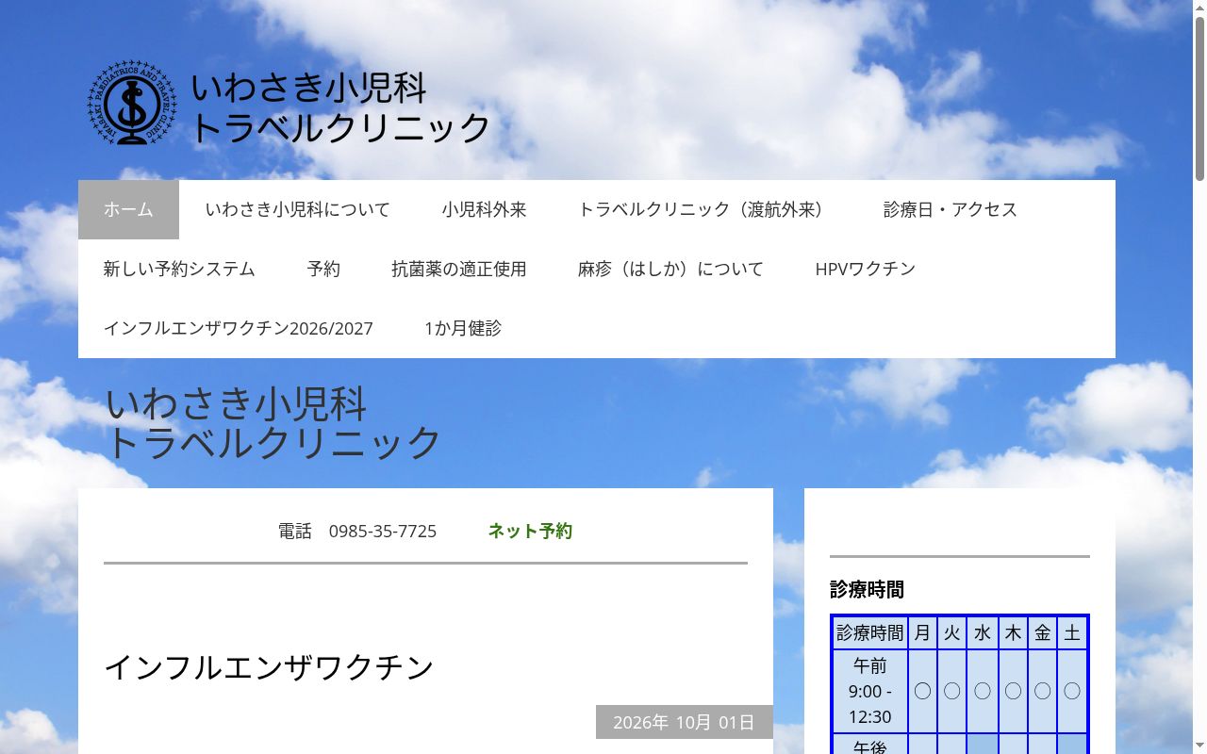This screenshot has width=1207, height=754.
Task: Open いわさき小児科について menu item
Action: [297, 209]
